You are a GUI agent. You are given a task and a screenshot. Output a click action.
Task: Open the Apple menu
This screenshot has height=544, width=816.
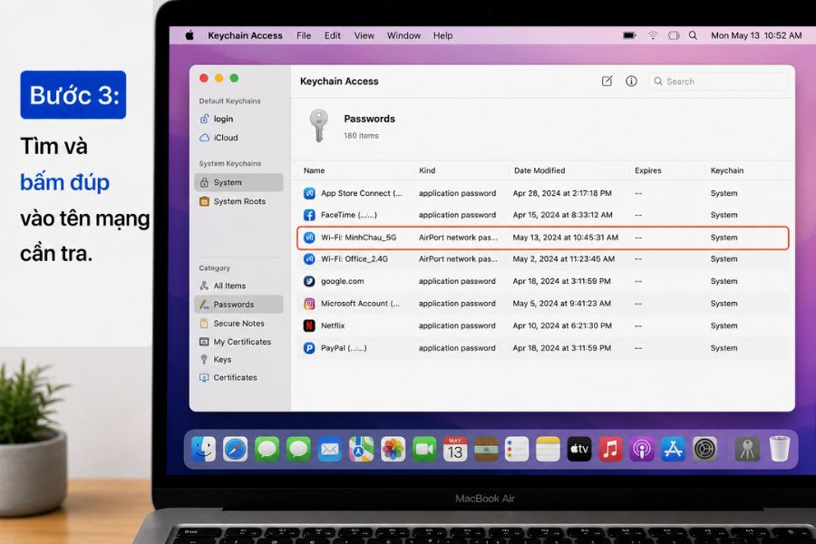(189, 35)
